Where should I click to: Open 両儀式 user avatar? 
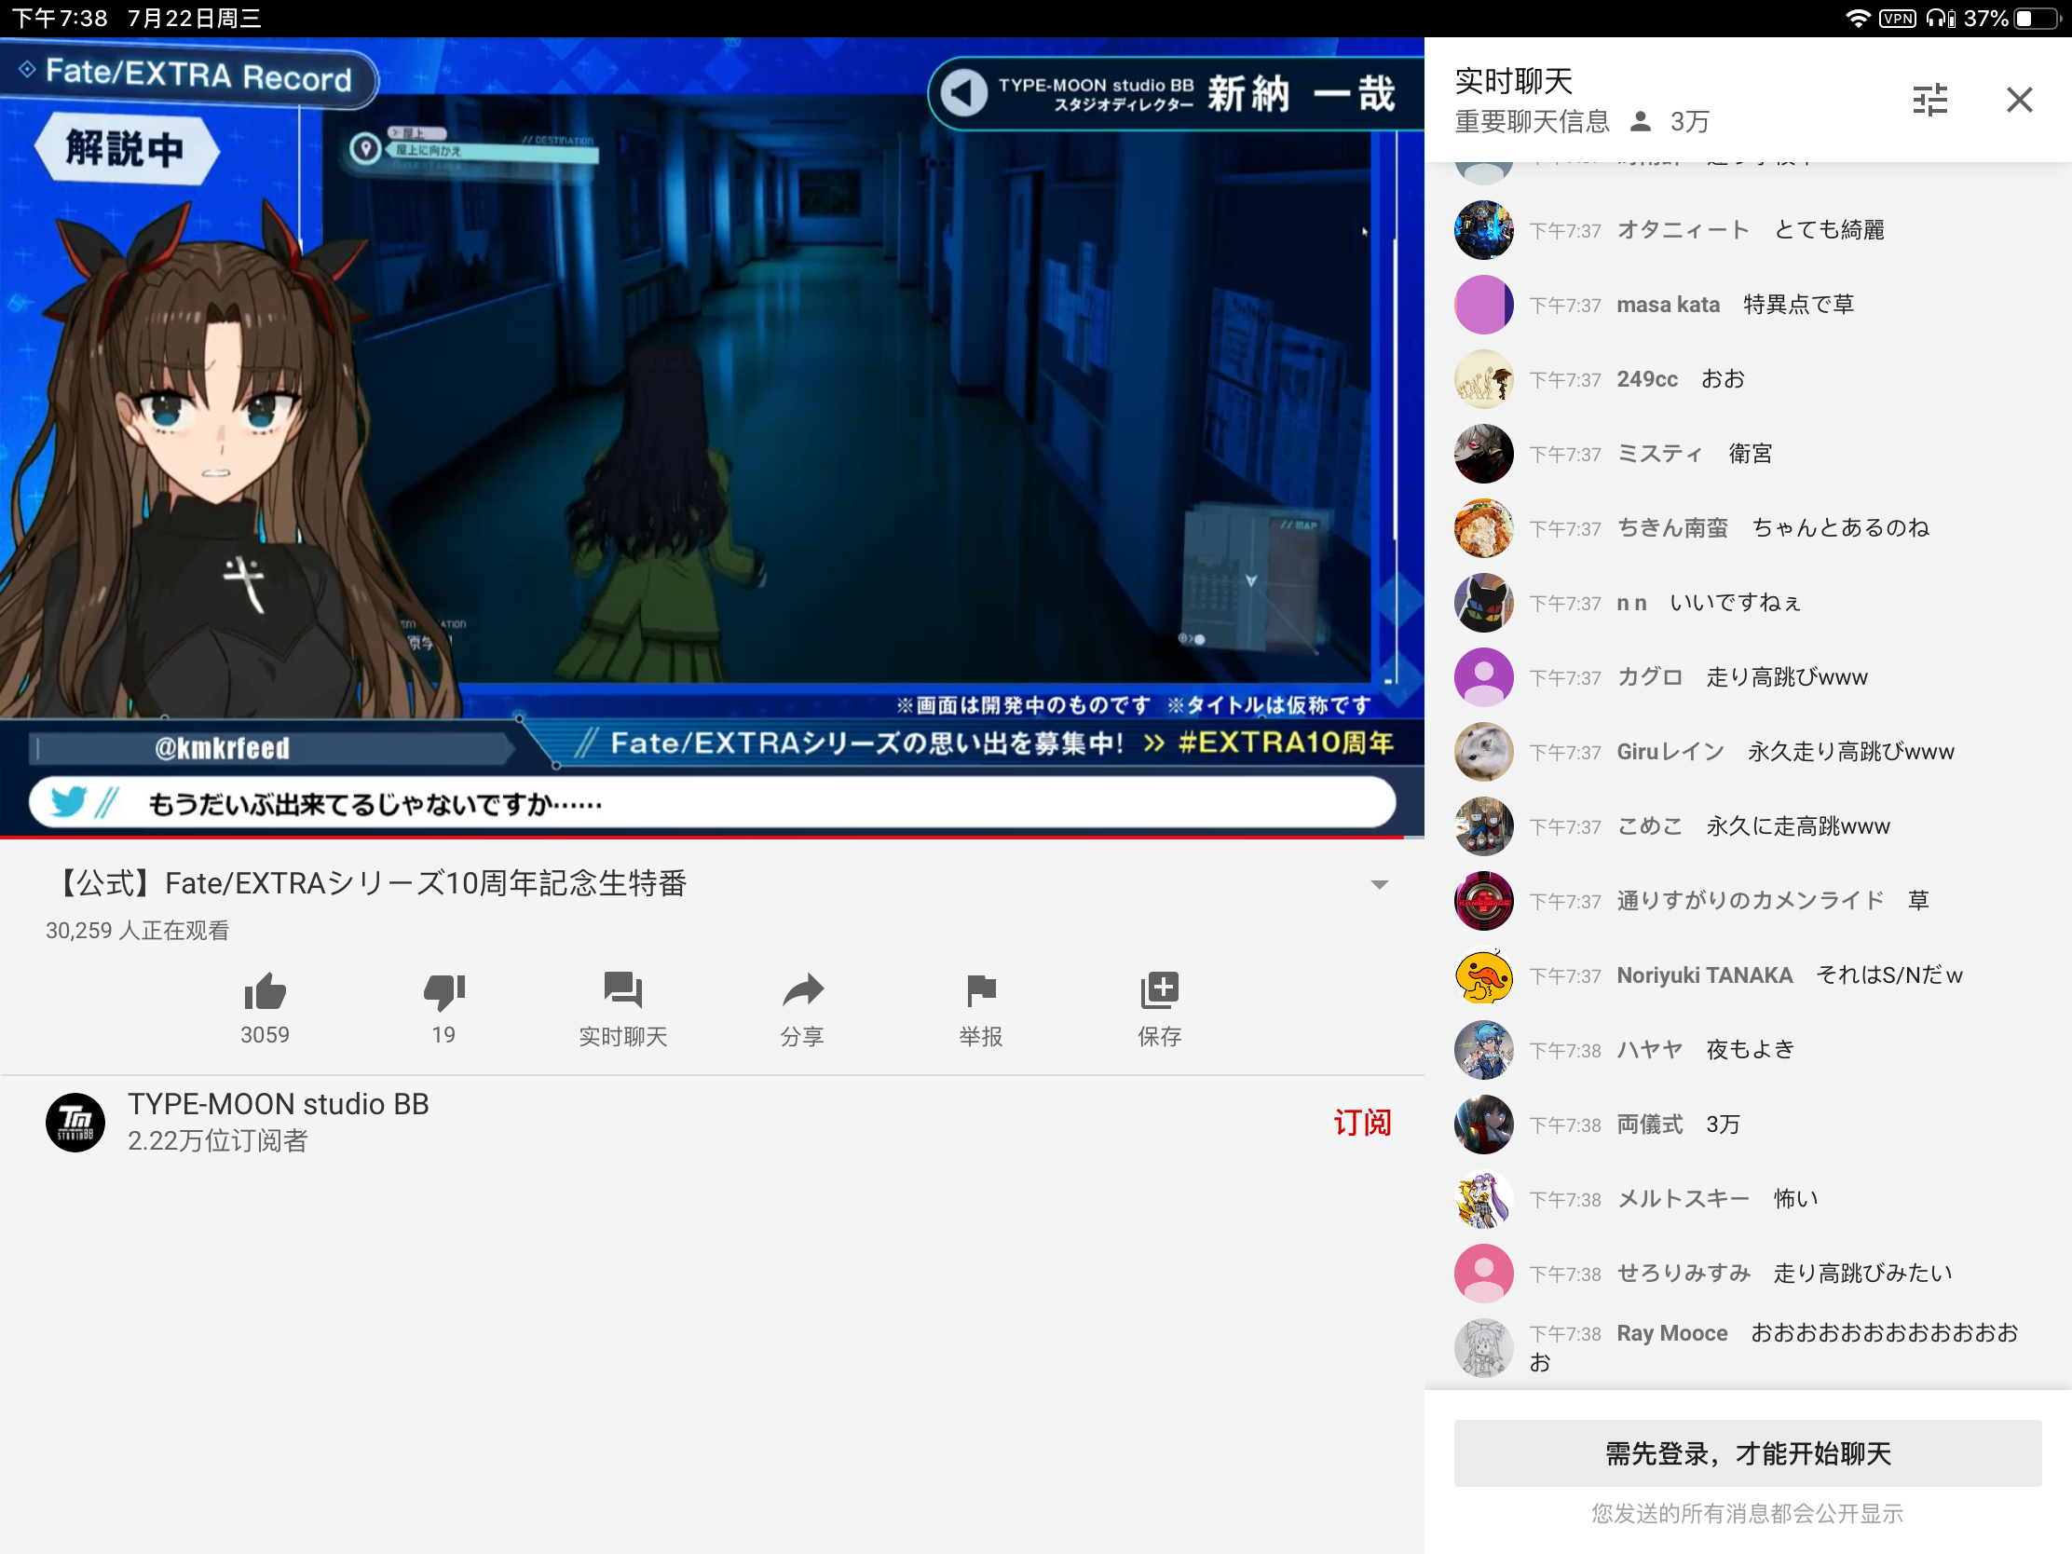coord(1484,1125)
